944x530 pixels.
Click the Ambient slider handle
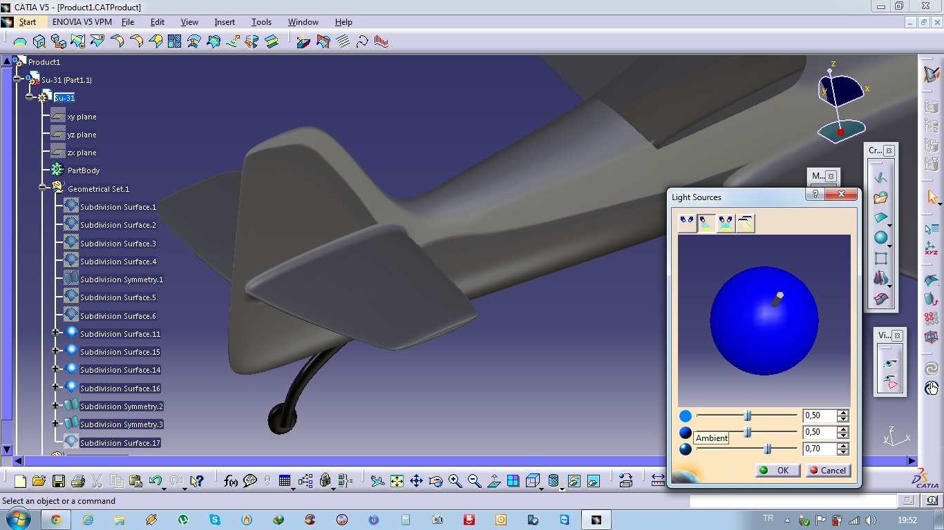[748, 432]
